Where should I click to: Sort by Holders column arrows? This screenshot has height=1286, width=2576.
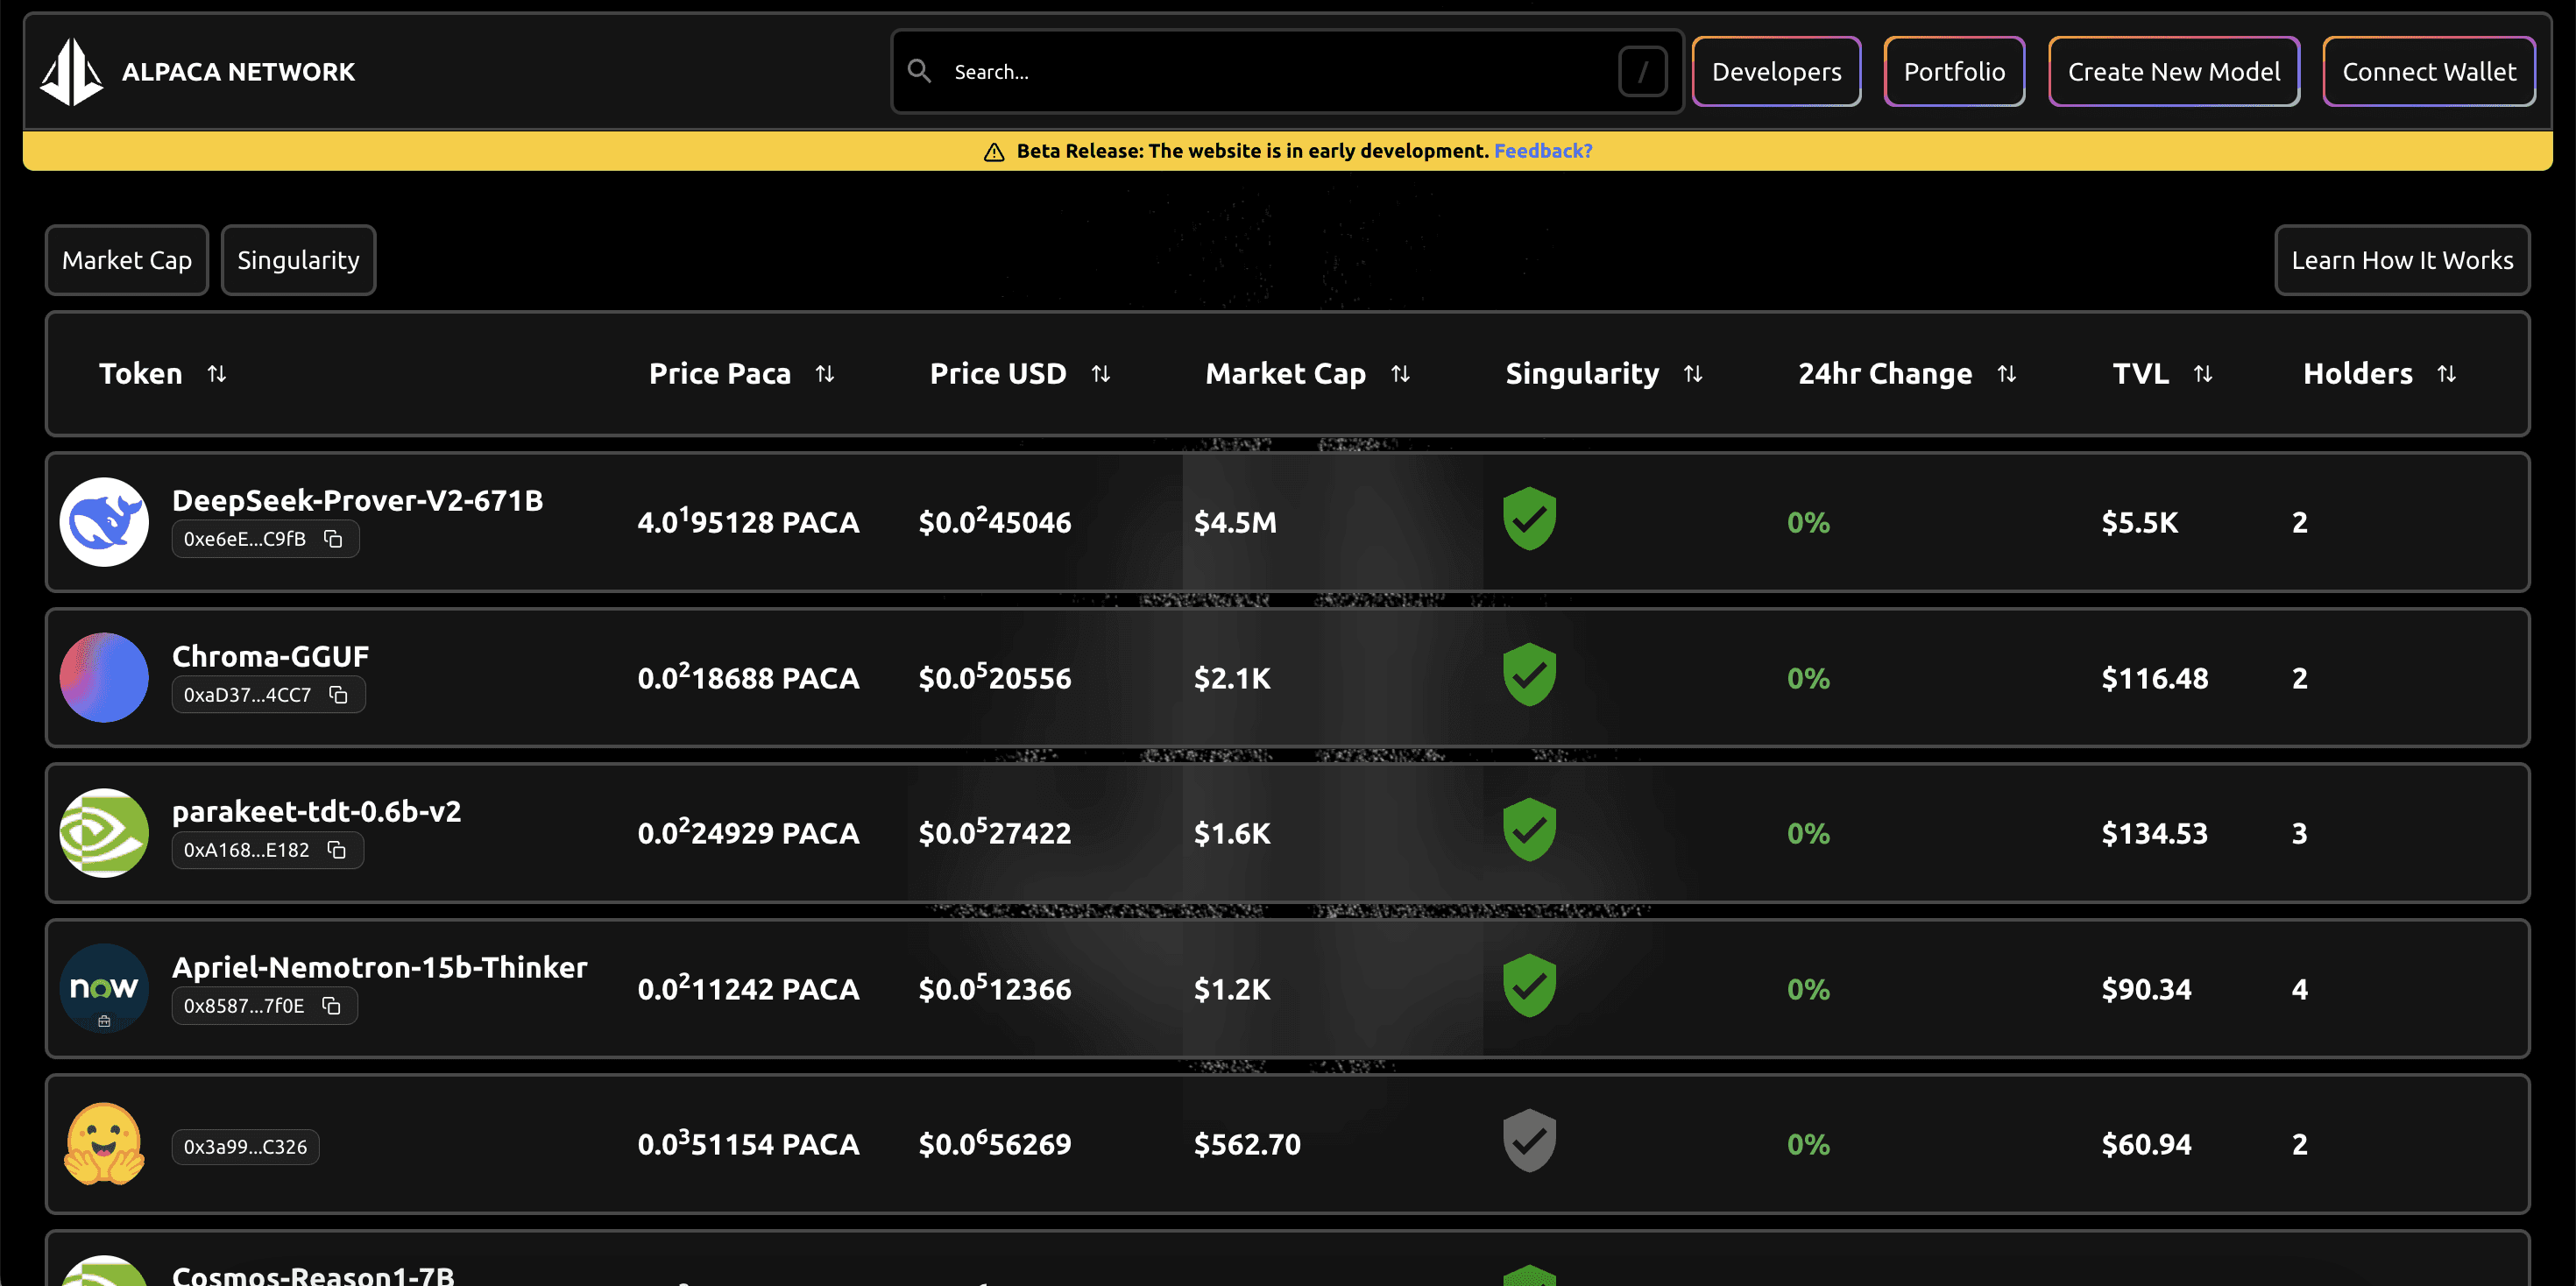(2447, 374)
